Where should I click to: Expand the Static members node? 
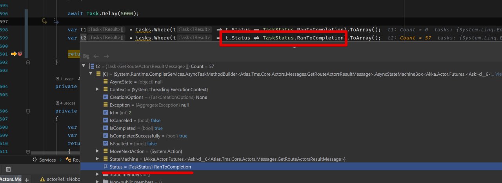click(98, 174)
